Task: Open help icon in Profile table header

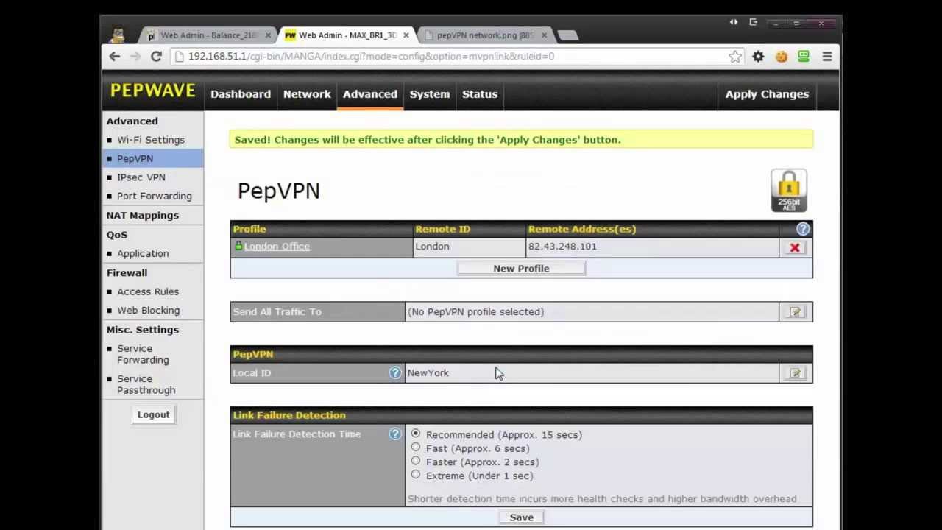Action: click(x=803, y=229)
